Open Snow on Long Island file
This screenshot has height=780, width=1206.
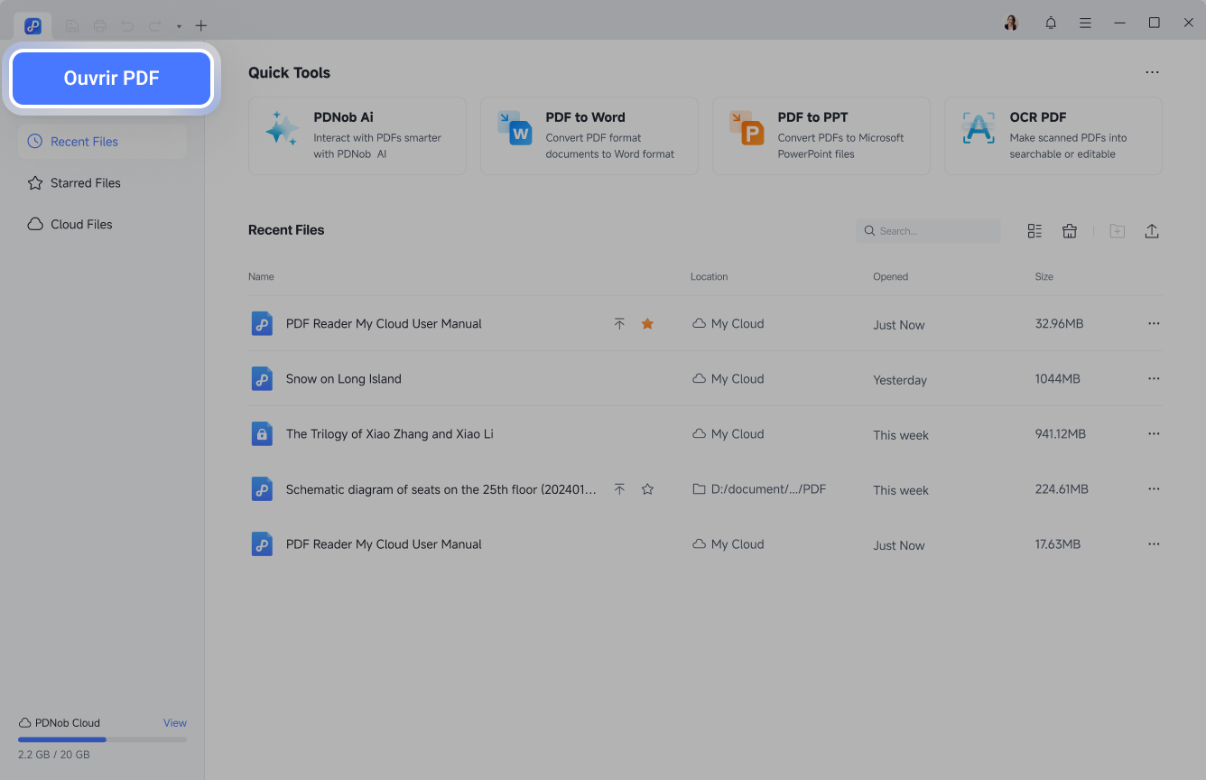tap(344, 379)
